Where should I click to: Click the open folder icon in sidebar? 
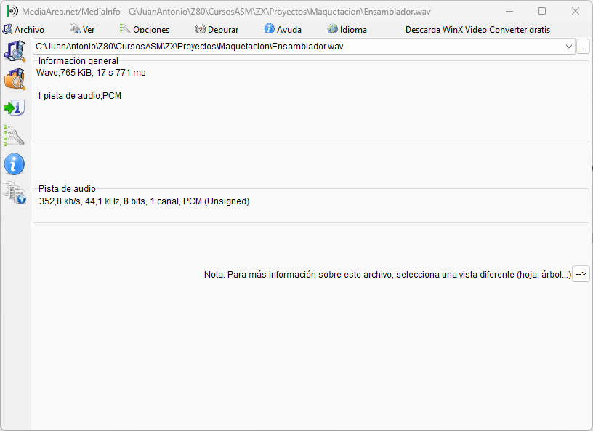click(15, 79)
